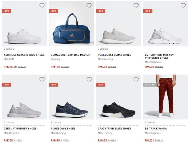
Task: Add Adicross Classic Wide Shoes to wishlist
Action: click(42, 5)
